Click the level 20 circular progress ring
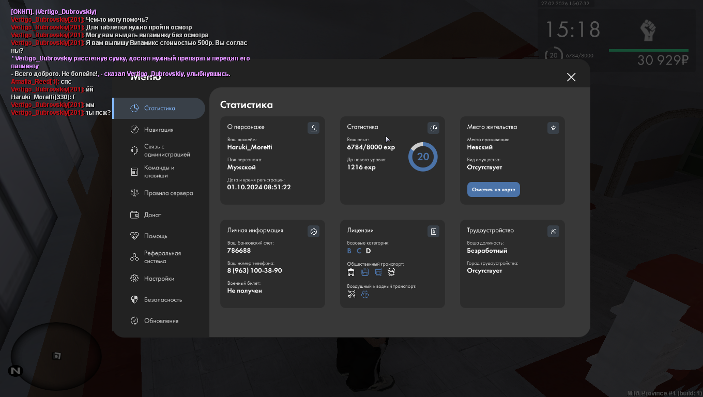 coord(423,157)
